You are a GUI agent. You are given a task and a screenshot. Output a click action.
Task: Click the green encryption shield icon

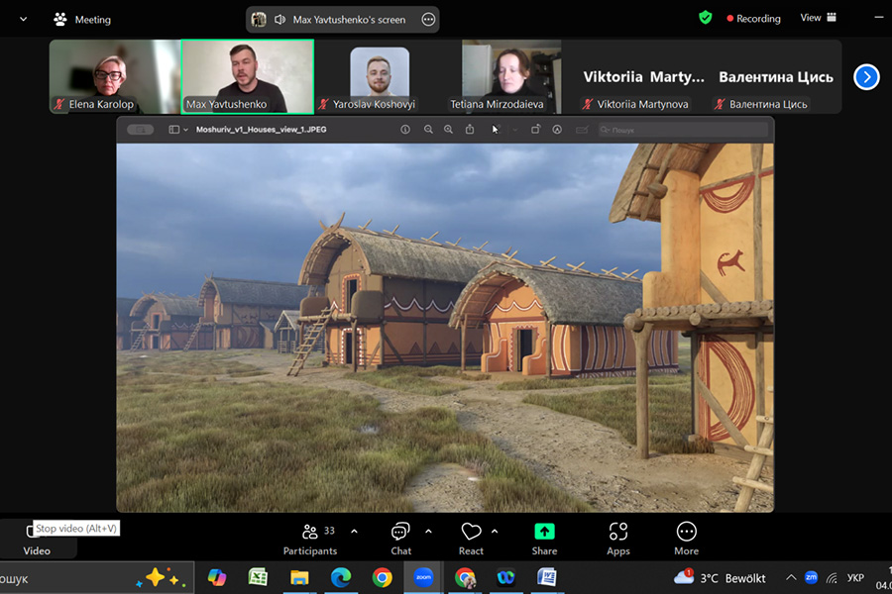coord(706,18)
